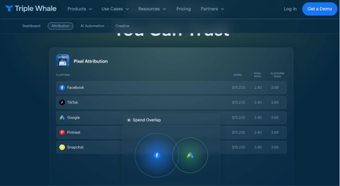Expand the Resources menu

(x=153, y=9)
